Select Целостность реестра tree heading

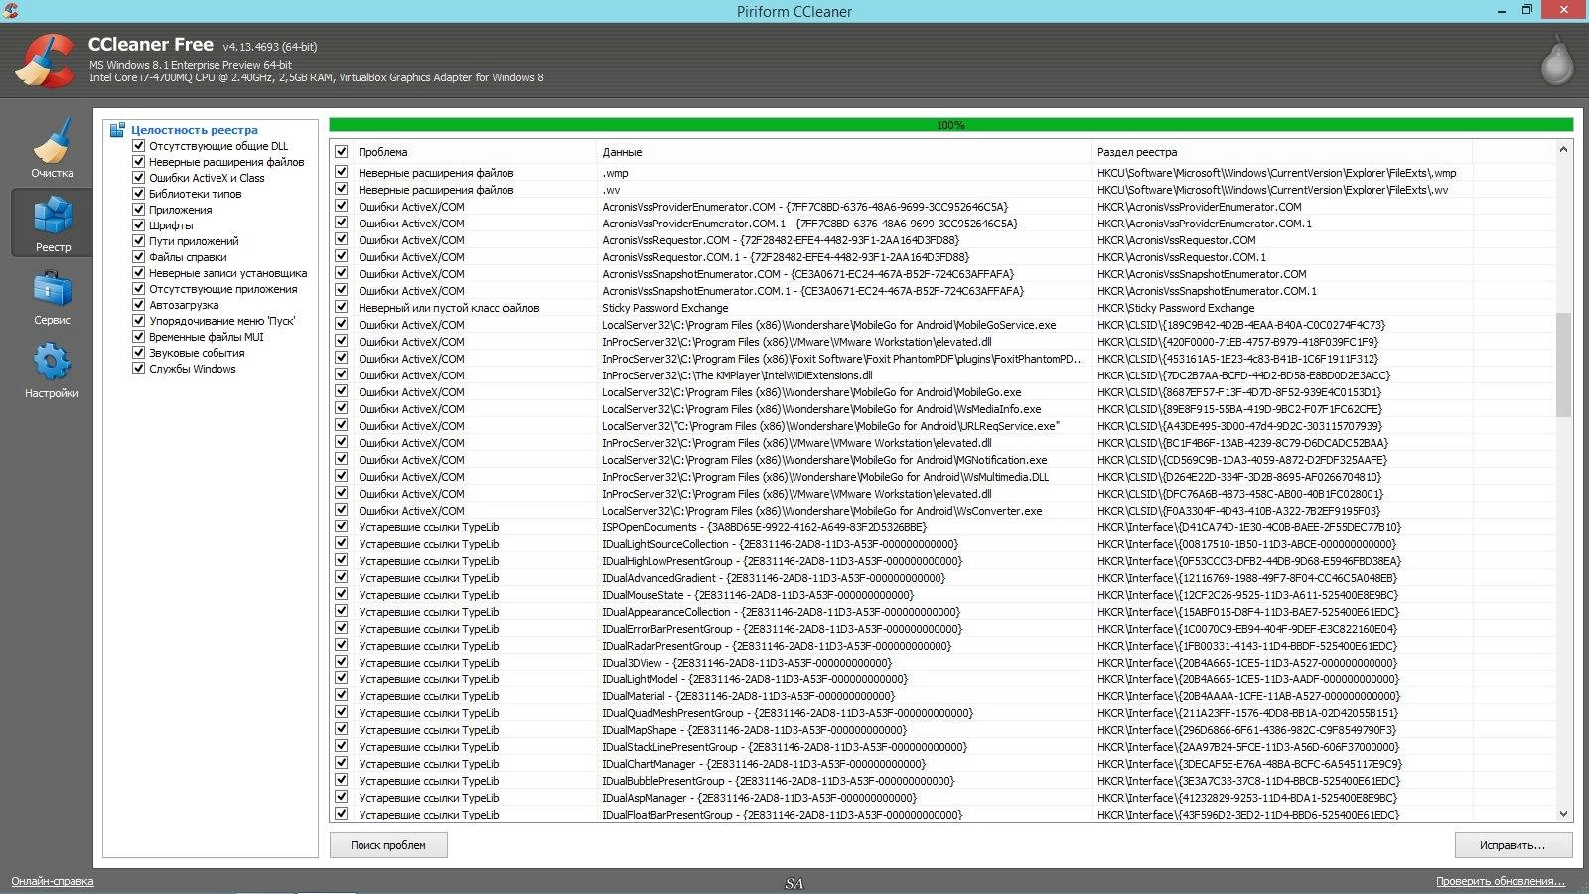(194, 130)
